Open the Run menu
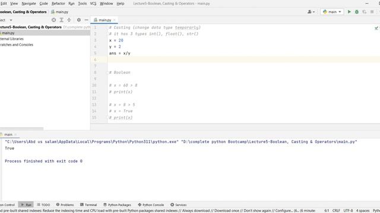 [71, 4]
